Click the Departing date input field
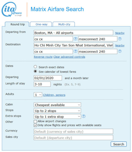Screen dimensions: 132x152 pos(48,78)
